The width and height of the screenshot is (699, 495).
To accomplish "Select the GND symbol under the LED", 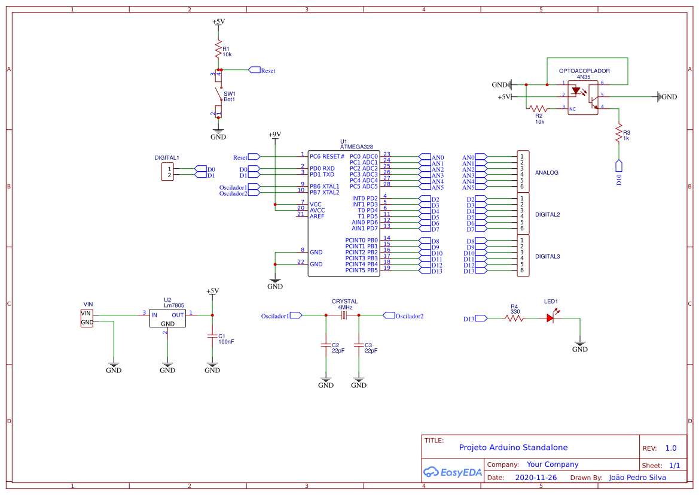I will pyautogui.click(x=579, y=344).
